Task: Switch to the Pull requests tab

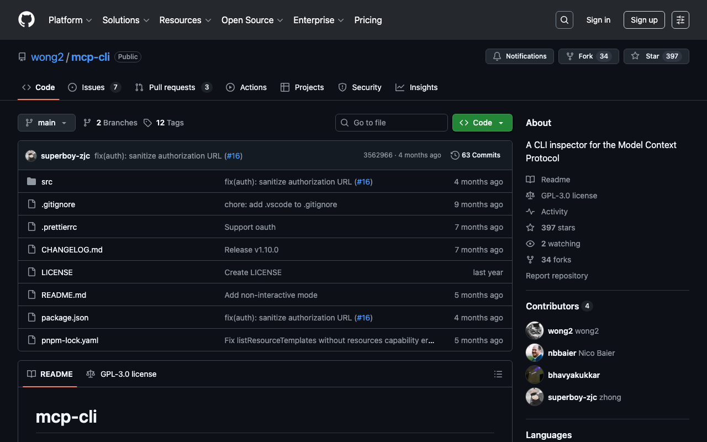Action: [x=172, y=87]
